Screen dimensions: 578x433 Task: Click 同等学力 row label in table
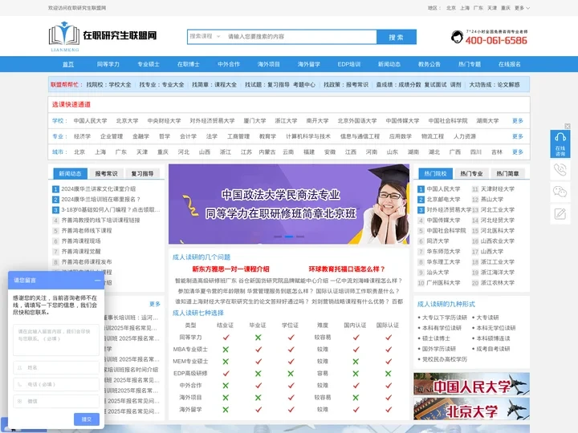click(x=190, y=338)
